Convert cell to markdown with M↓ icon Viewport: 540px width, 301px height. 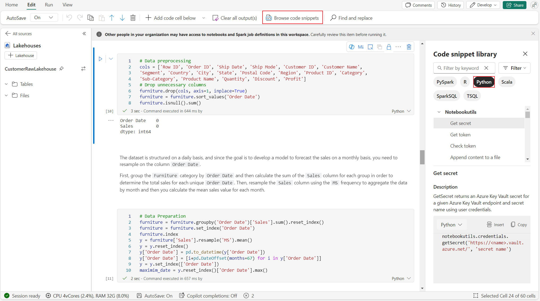pos(361,47)
